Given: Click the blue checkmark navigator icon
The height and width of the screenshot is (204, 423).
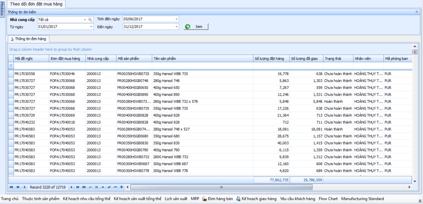Looking at the screenshot, I should 109,187.
